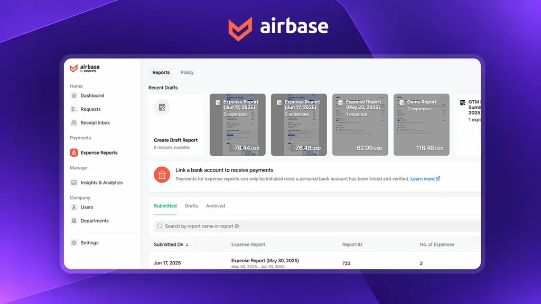This screenshot has height=304, width=541.
Task: Select the Archived tab
Action: [216, 206]
